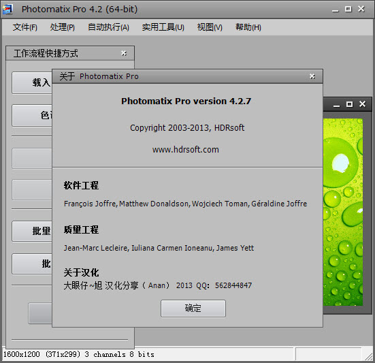Viewport: 375px width, 363px height.
Task: Open the 视图(V) menu
Action: [210, 27]
